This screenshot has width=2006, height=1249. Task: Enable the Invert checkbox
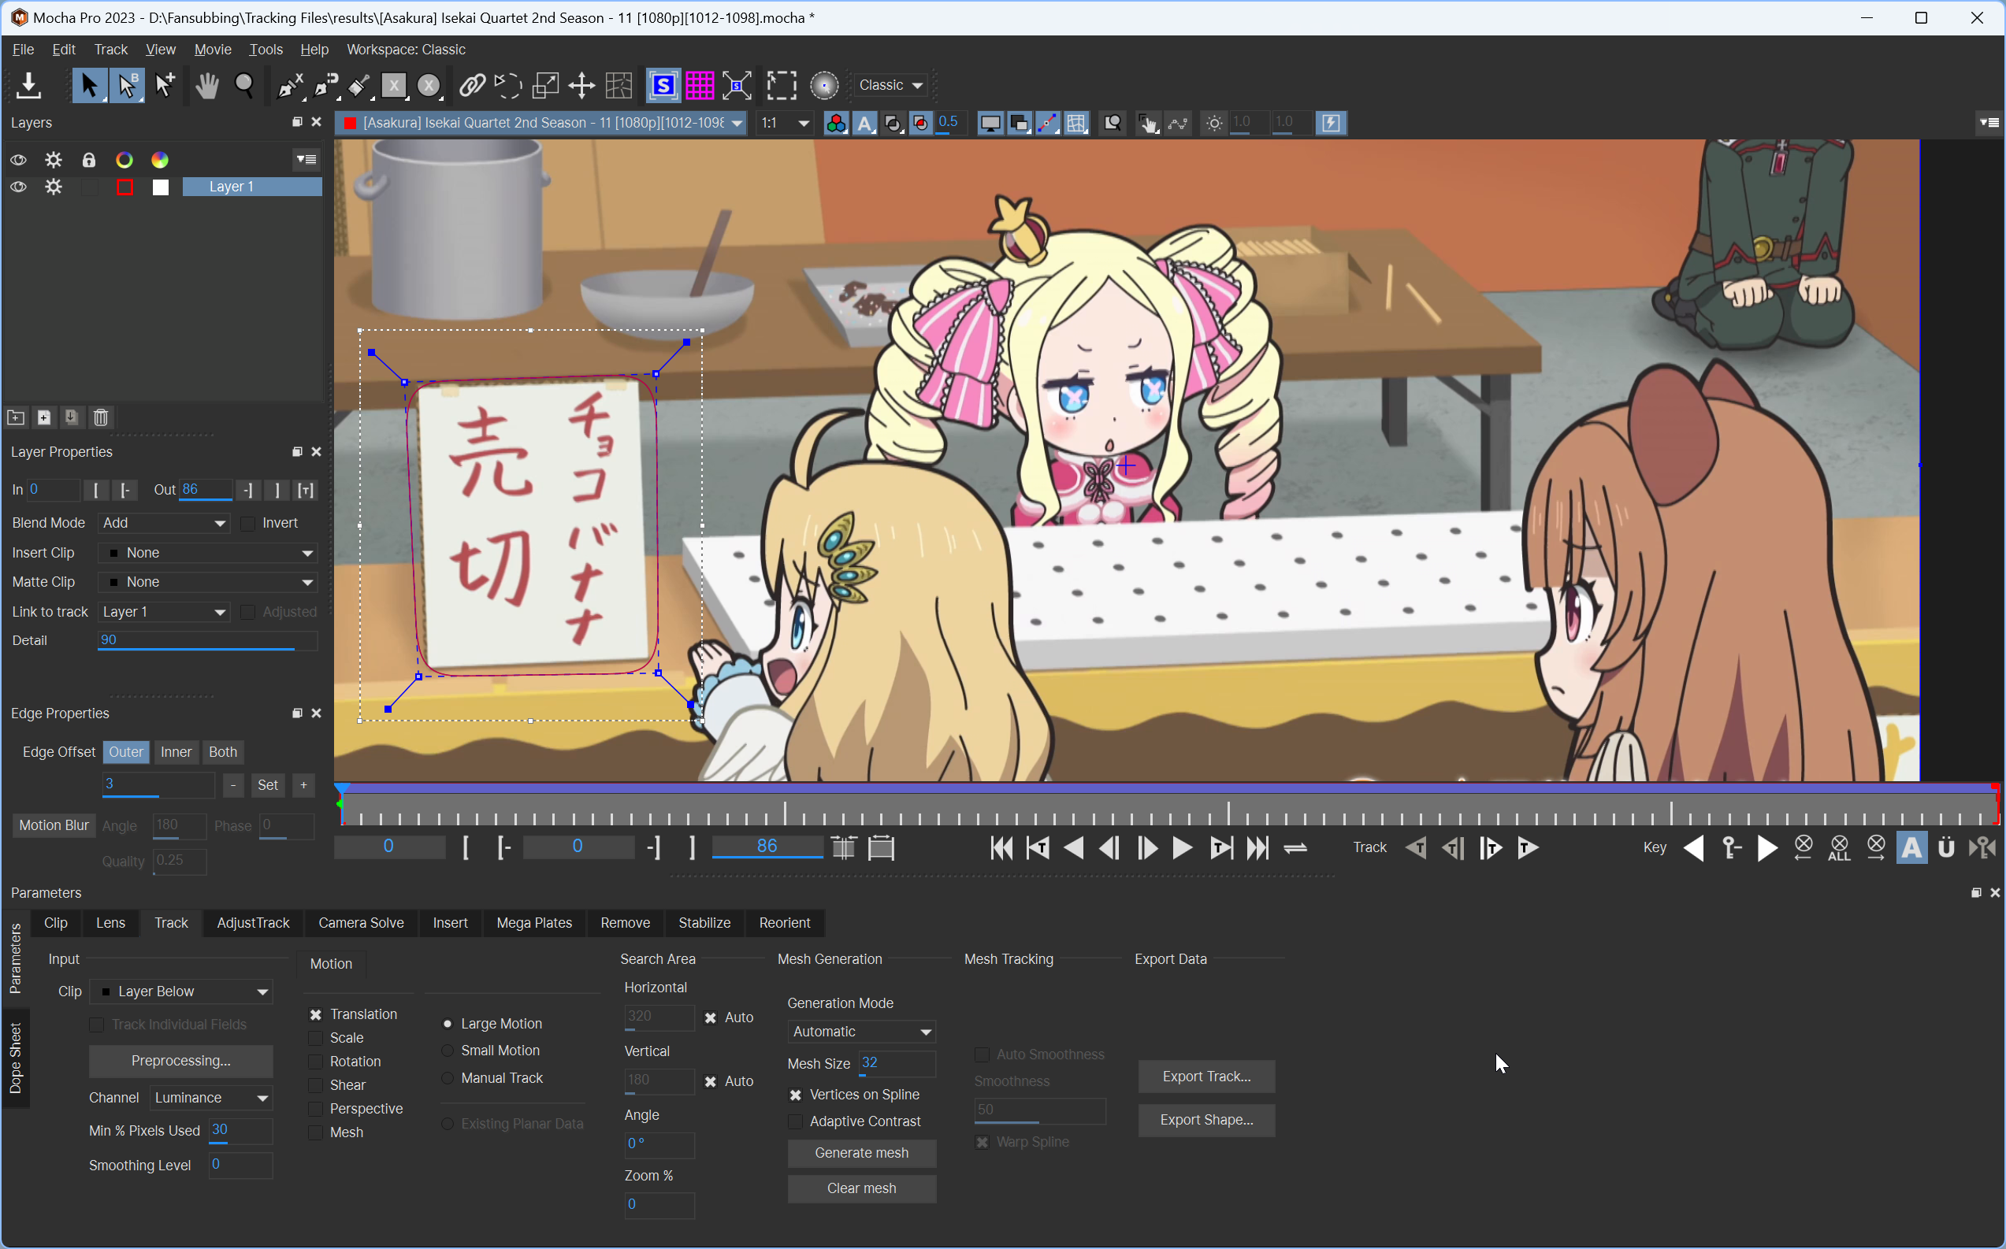tap(248, 524)
